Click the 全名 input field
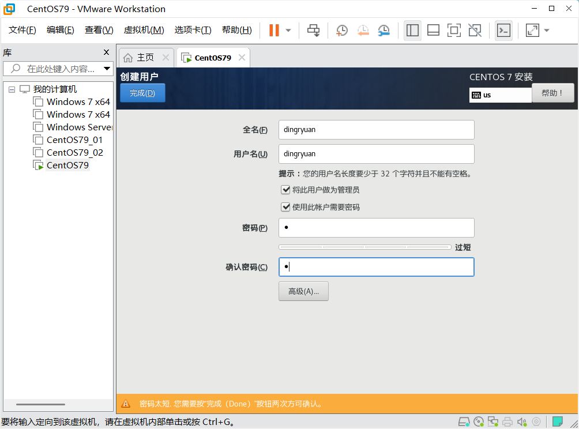The height and width of the screenshot is (429, 579). click(376, 130)
